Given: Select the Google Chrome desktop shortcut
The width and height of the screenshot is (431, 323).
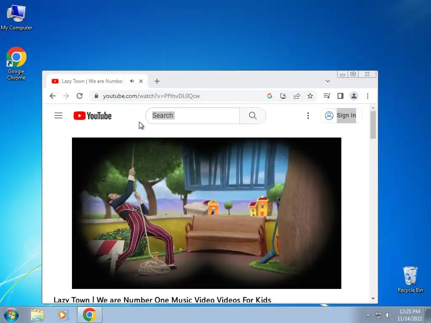Looking at the screenshot, I should click(x=16, y=64).
